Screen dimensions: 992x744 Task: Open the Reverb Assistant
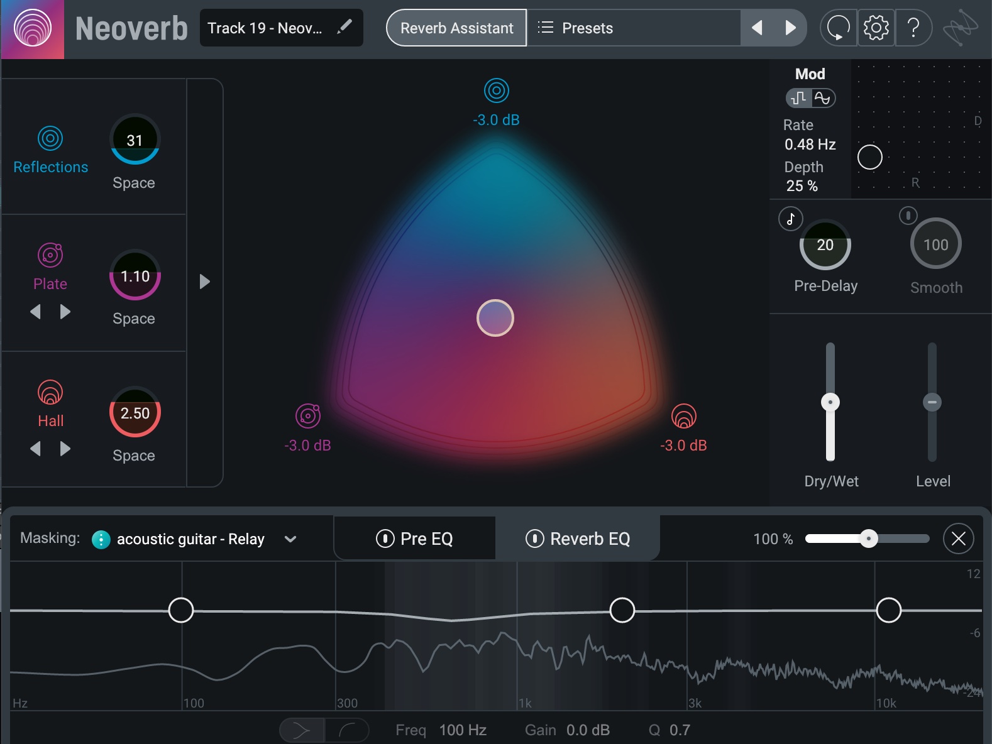tap(456, 28)
